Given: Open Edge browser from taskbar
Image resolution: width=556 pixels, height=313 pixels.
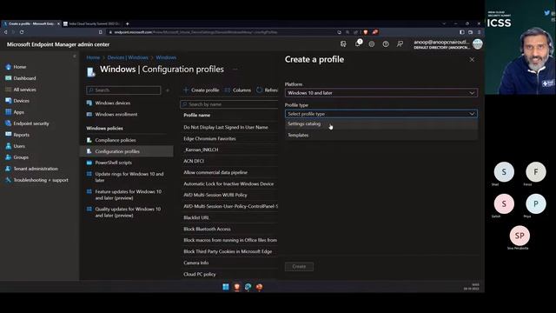Looking at the screenshot, I should [x=248, y=287].
